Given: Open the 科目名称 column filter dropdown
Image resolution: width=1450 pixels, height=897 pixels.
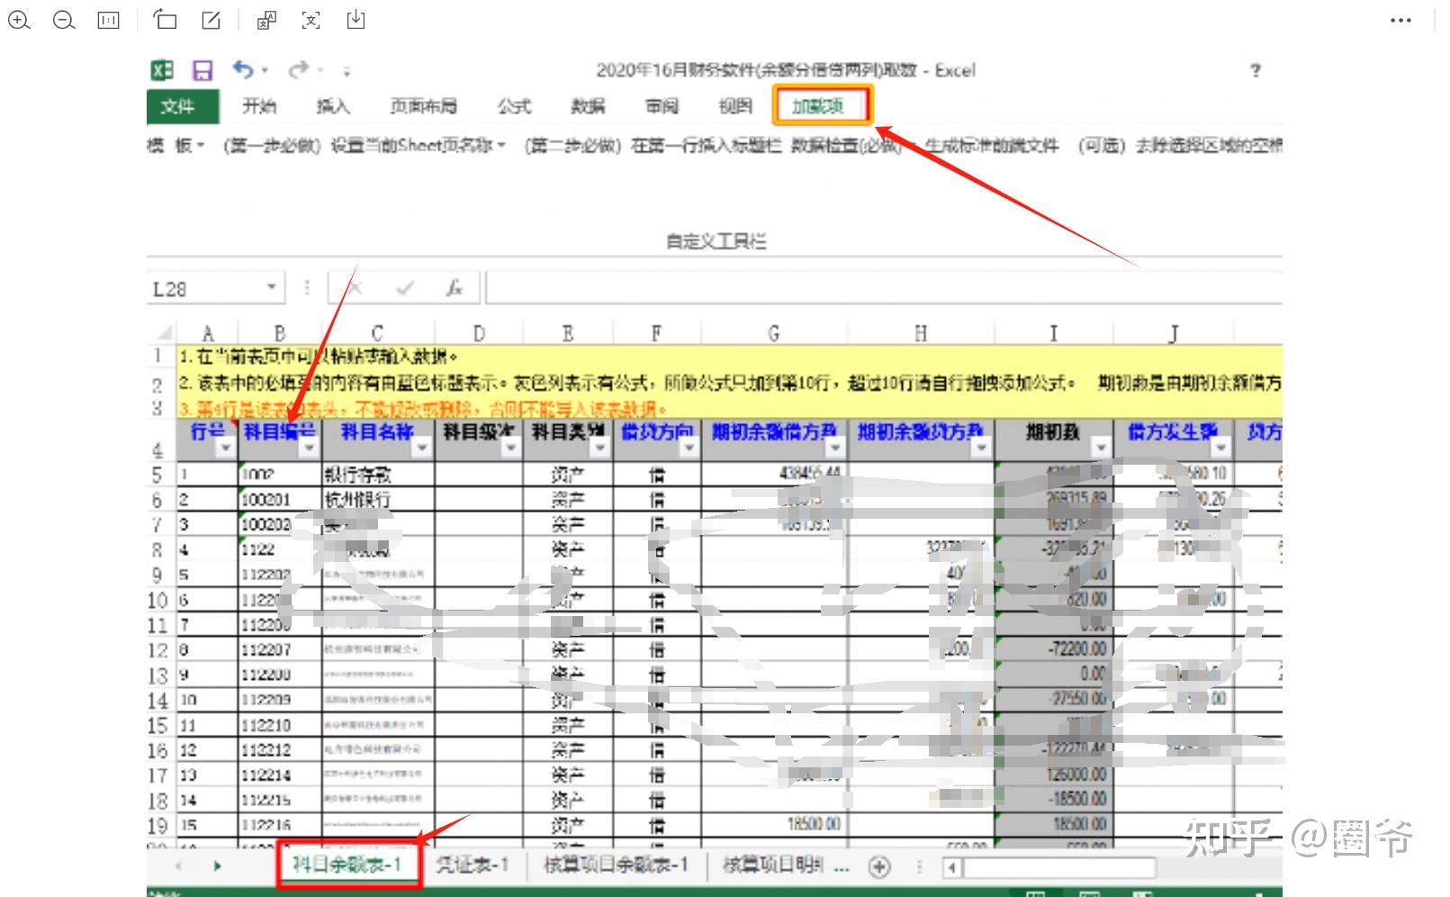Looking at the screenshot, I should (422, 448).
